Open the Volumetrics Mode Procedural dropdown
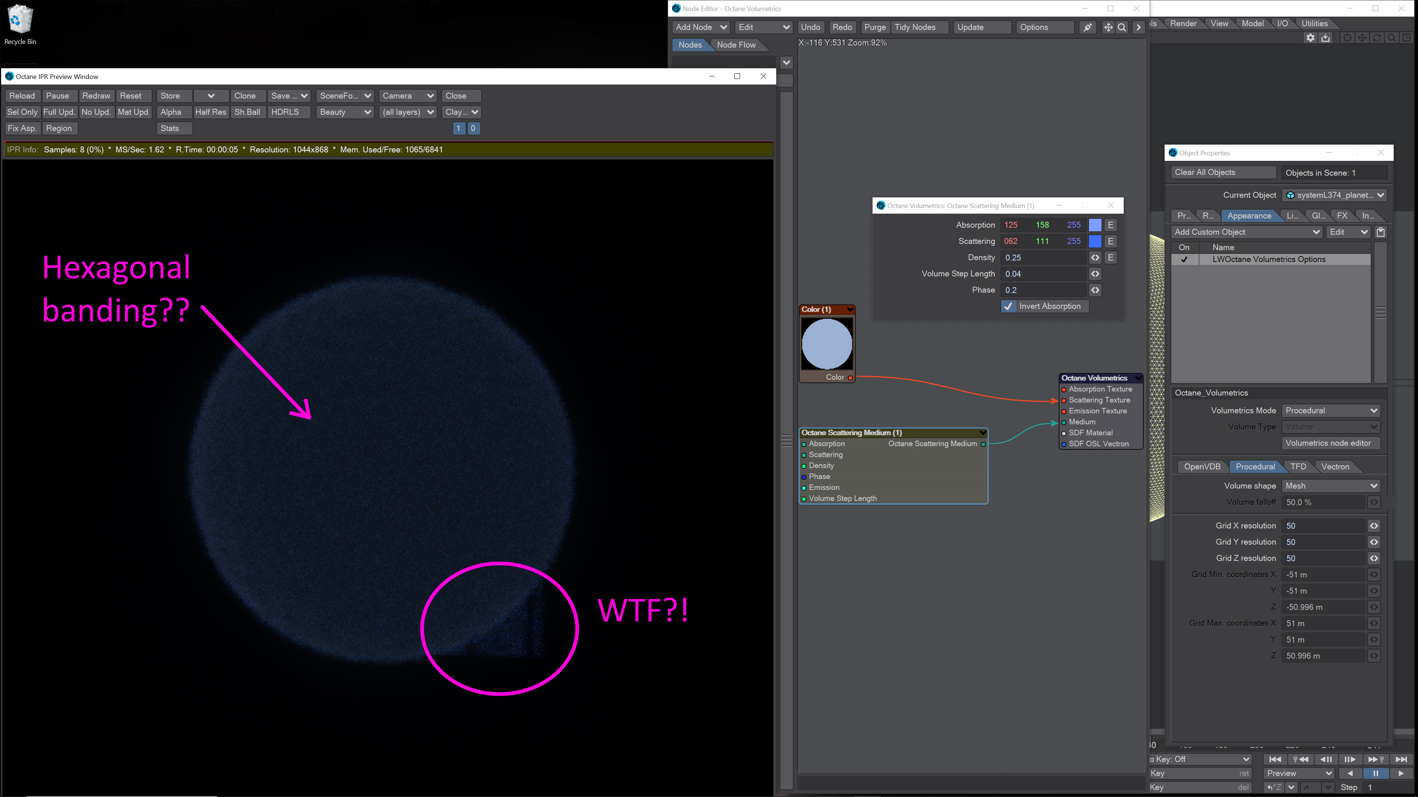 tap(1330, 410)
